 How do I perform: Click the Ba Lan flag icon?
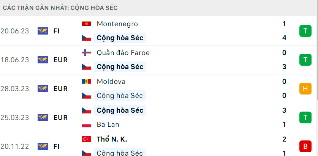coord(86,124)
